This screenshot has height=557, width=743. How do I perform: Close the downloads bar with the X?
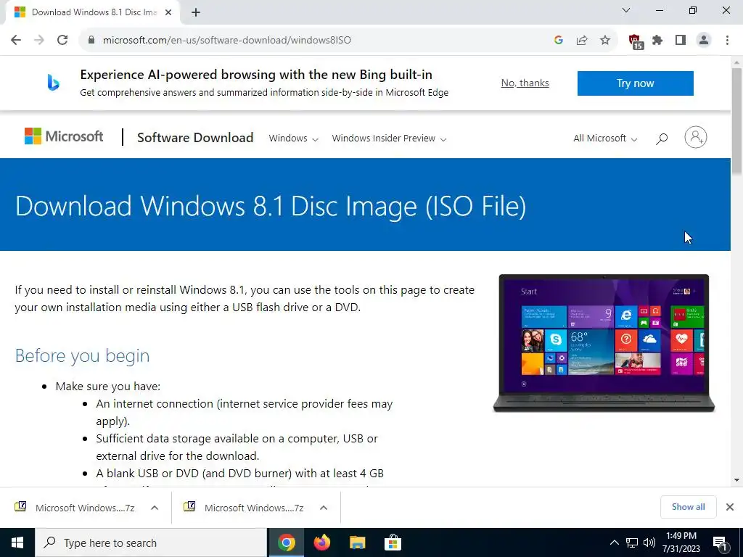730,507
